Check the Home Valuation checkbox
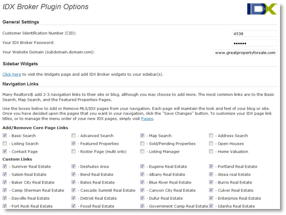 211,152
